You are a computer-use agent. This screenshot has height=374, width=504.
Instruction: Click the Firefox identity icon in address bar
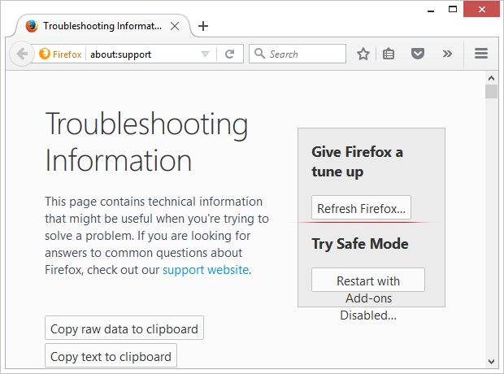click(45, 54)
